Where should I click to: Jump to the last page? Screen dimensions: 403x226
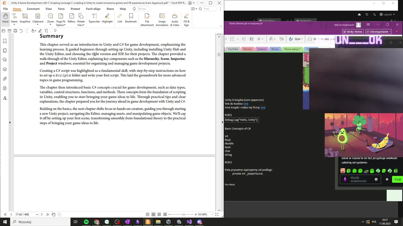(48, 214)
